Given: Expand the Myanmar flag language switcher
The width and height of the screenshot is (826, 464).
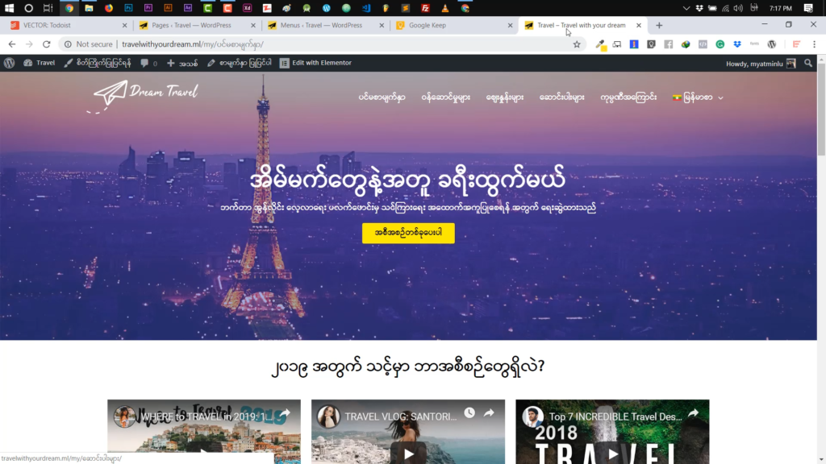Looking at the screenshot, I should (698, 97).
